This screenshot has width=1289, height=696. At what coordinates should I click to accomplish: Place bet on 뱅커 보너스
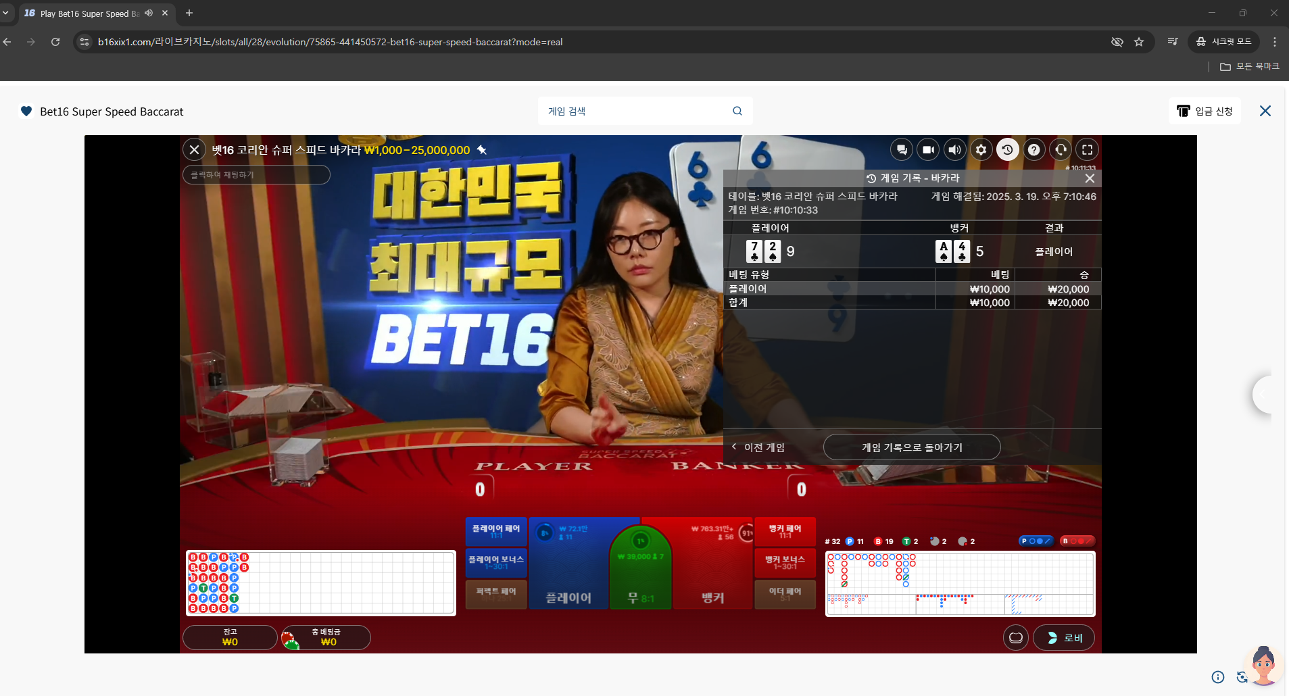pyautogui.click(x=785, y=563)
